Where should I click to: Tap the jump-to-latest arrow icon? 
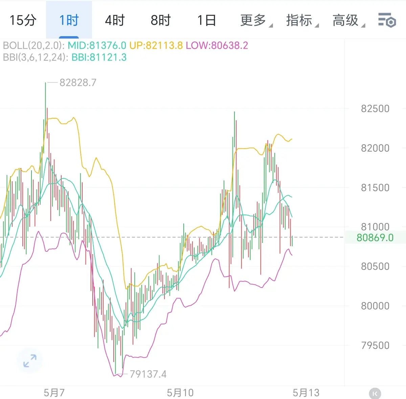click(375, 393)
